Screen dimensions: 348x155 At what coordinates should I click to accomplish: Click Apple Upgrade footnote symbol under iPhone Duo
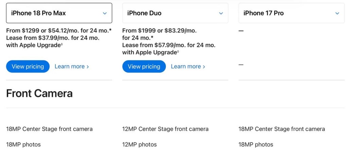point(178,51)
